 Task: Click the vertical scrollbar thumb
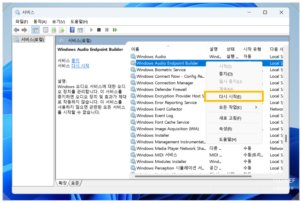286,138
